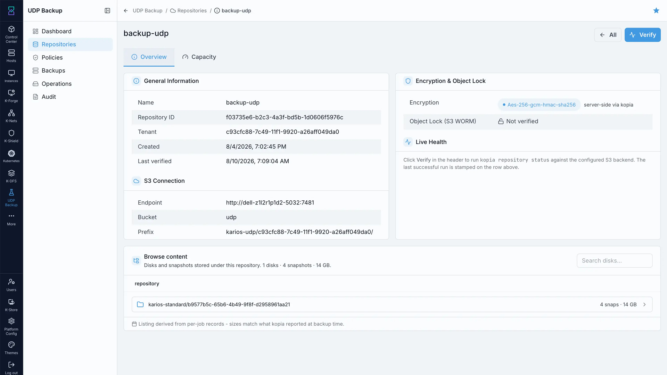
Task: Click Last verified 8/10/2026 timestamp
Action: tap(257, 161)
